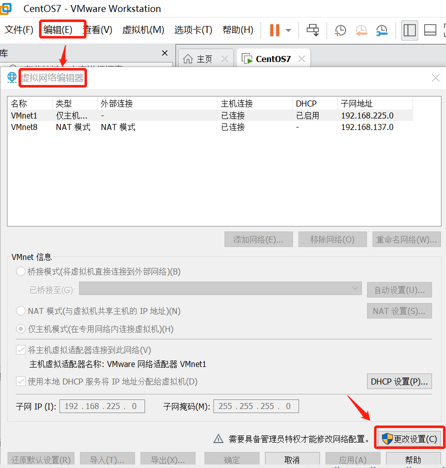Screen dimensions: 446x468
Task: Click the CentOS7 tab running VM icon
Action: click(247, 59)
